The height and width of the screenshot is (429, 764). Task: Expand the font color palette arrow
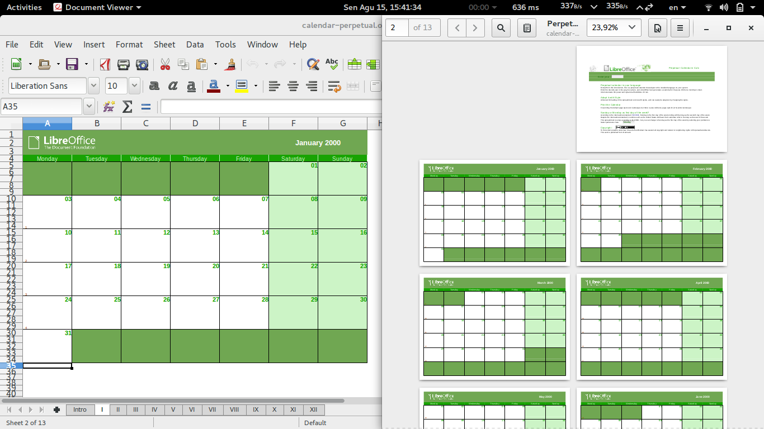[228, 85]
